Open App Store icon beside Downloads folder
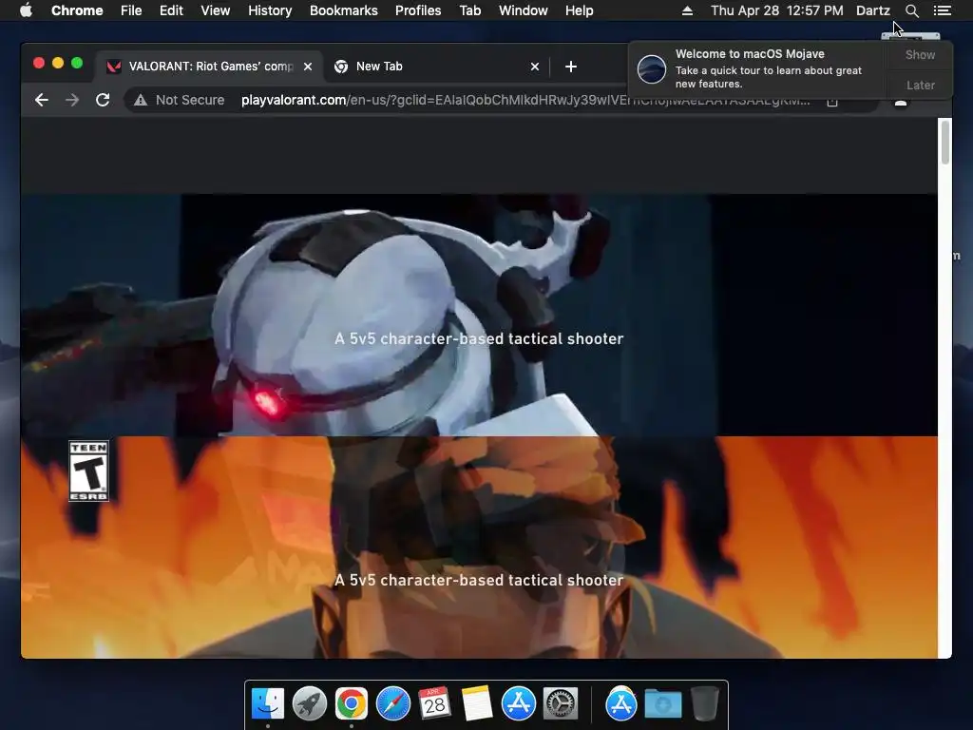 coord(621,703)
